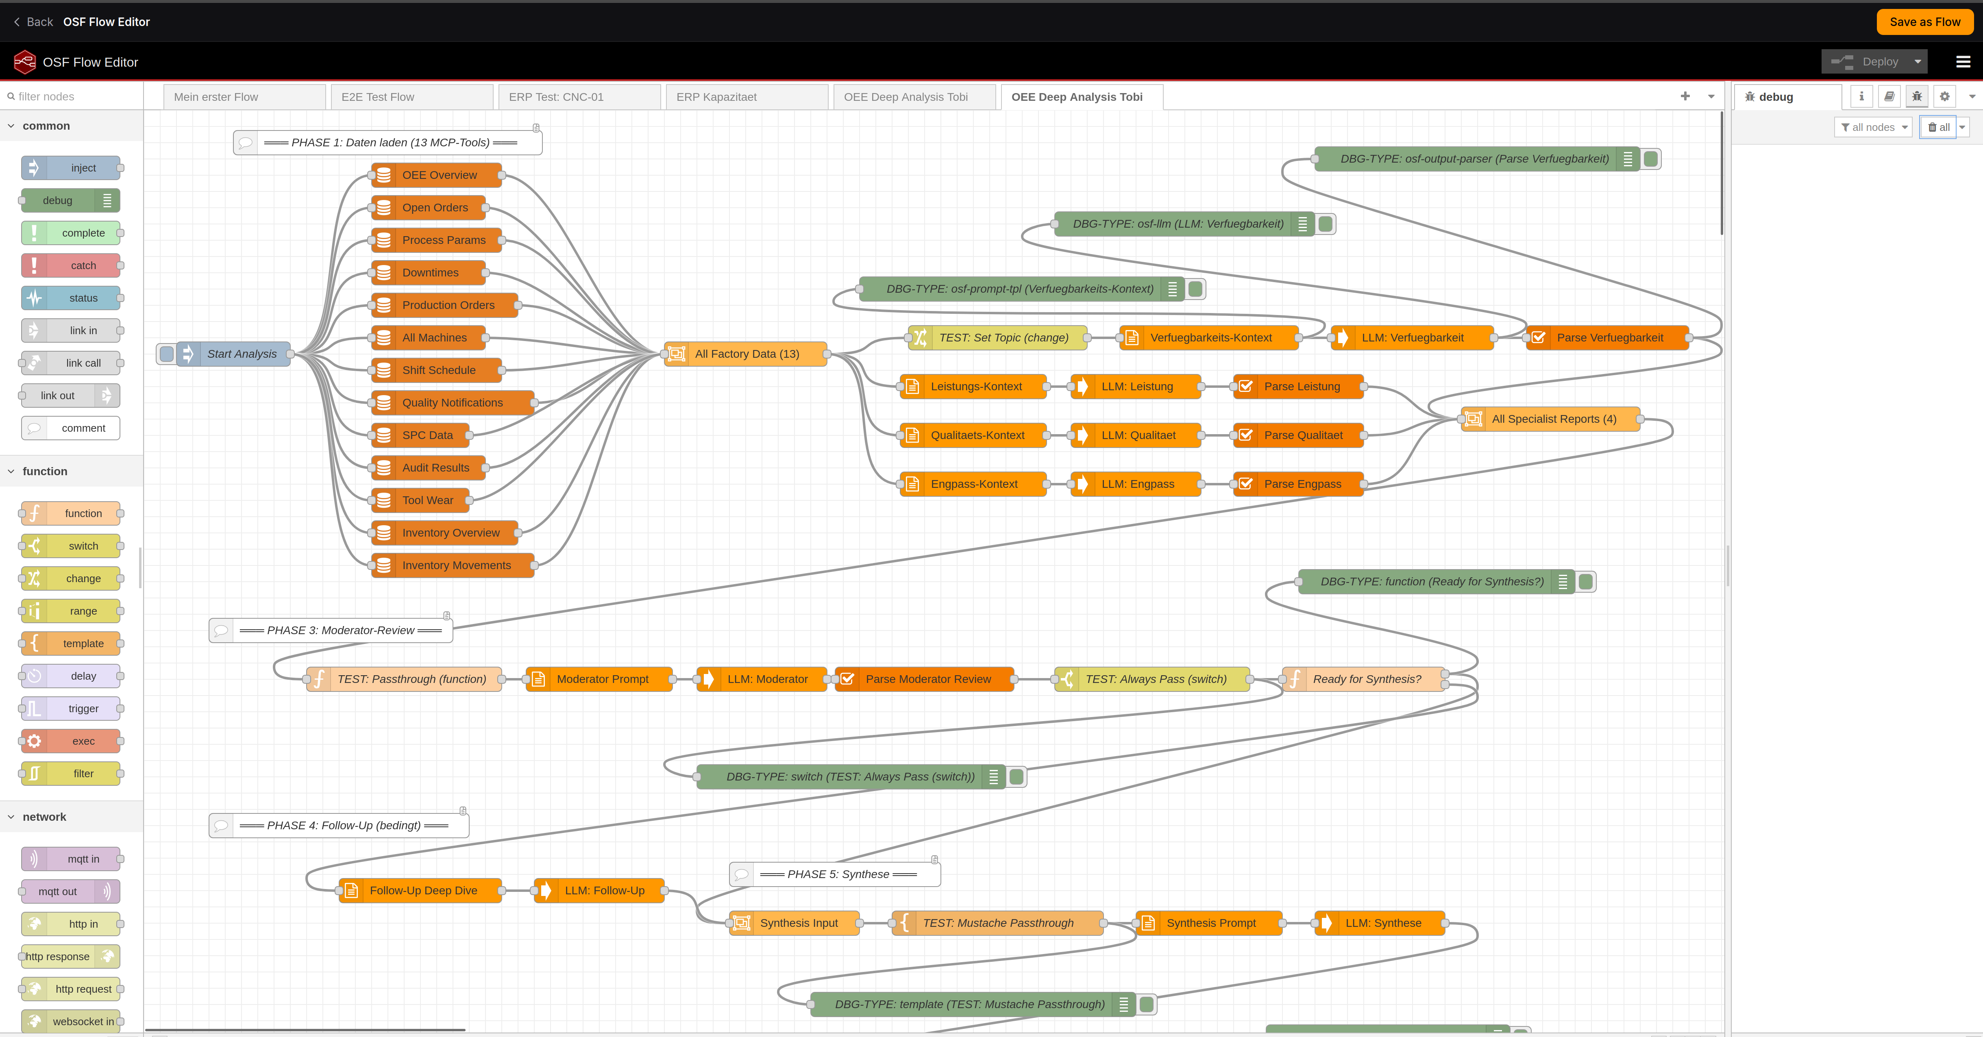
Task: Open node help with the info icon
Action: click(1861, 96)
